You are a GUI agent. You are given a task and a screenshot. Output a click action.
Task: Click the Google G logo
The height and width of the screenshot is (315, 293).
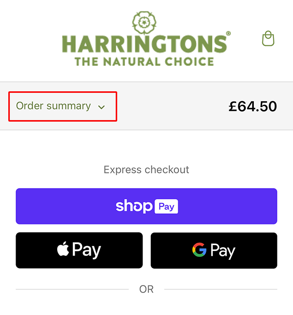[199, 250]
